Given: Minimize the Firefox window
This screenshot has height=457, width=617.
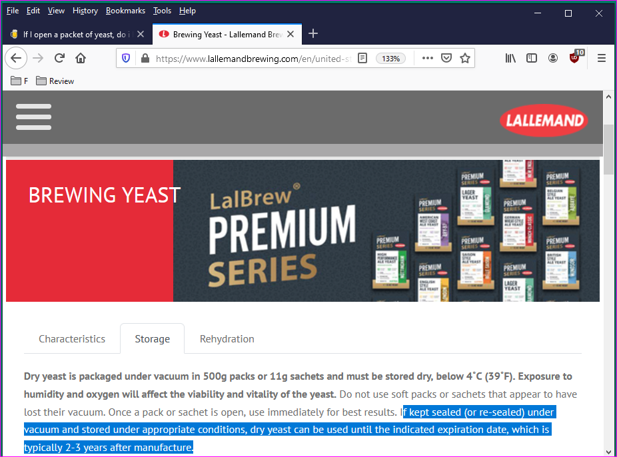Looking at the screenshot, I should tap(538, 13).
